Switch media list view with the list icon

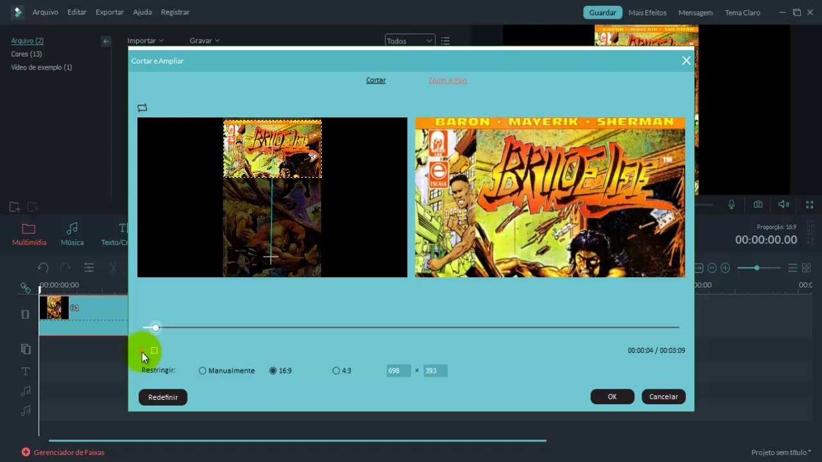tap(445, 41)
